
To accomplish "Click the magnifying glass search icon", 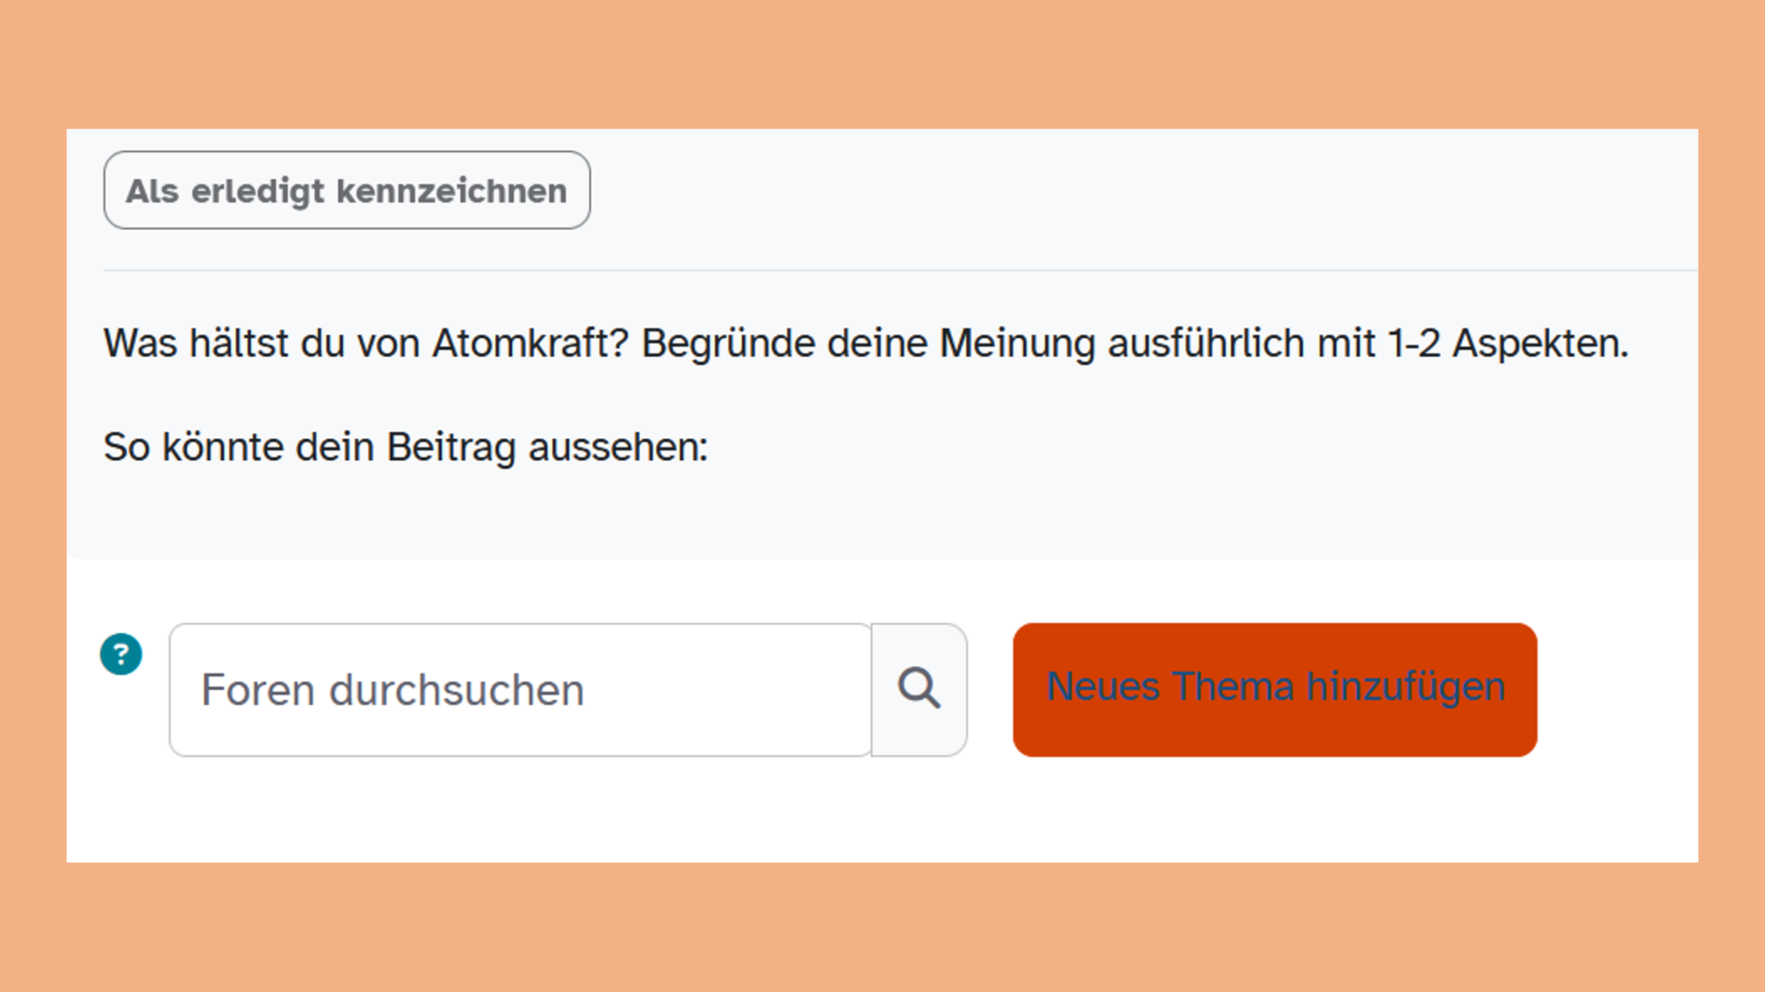I will pyautogui.click(x=919, y=689).
